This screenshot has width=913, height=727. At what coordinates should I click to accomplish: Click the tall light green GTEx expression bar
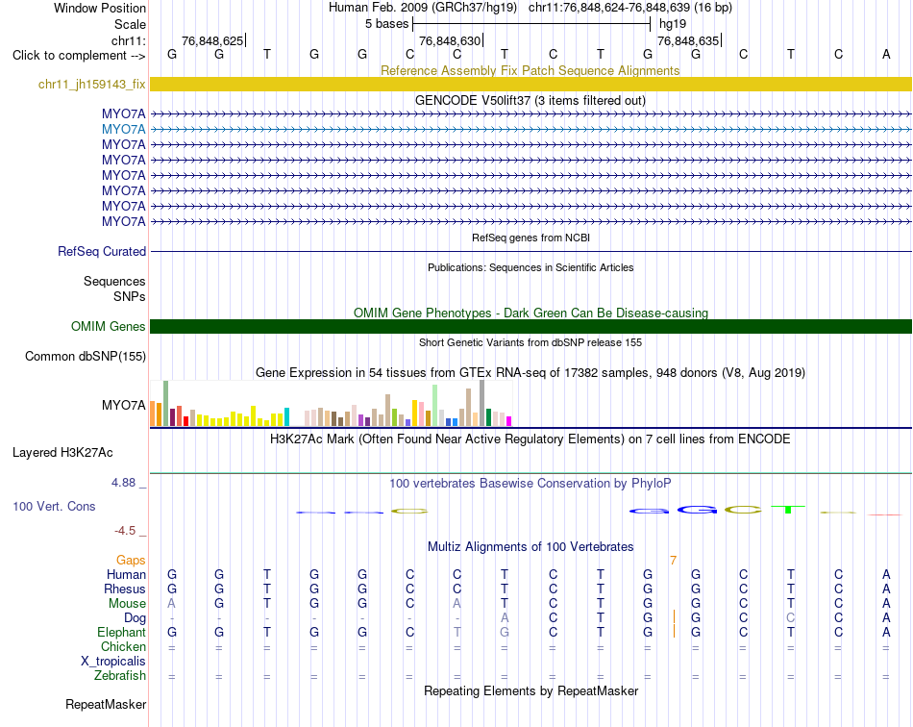tap(434, 406)
